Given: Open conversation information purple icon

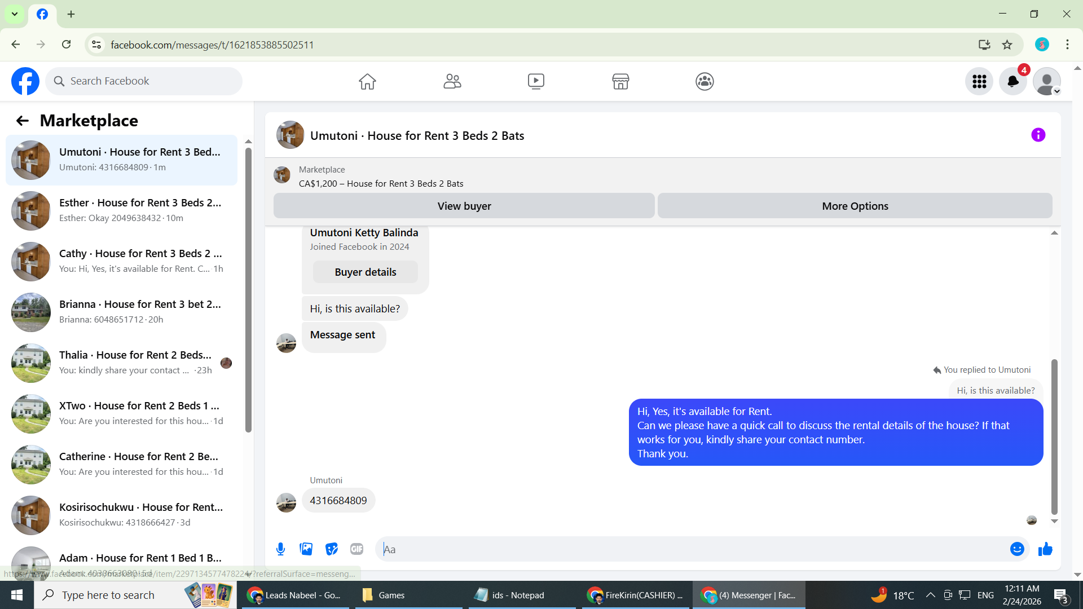Looking at the screenshot, I should [x=1038, y=135].
